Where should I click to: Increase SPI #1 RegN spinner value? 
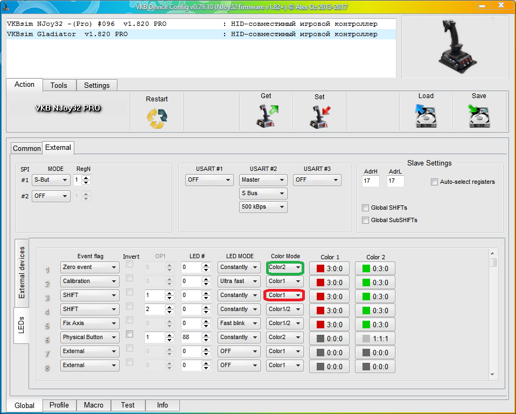coord(86,177)
